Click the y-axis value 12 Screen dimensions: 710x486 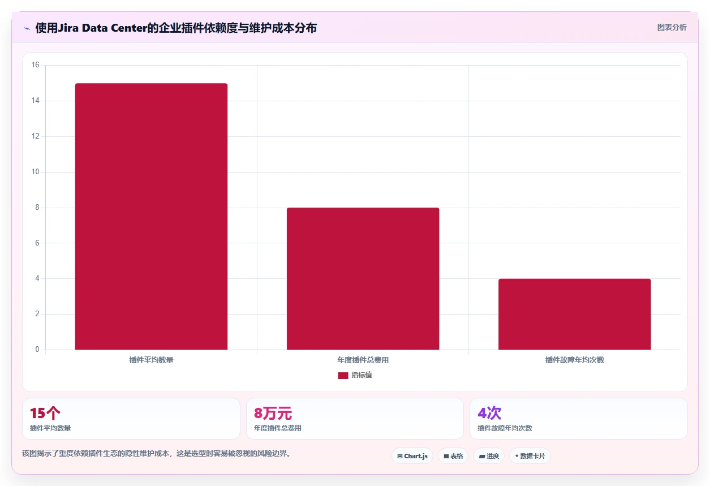pos(35,136)
